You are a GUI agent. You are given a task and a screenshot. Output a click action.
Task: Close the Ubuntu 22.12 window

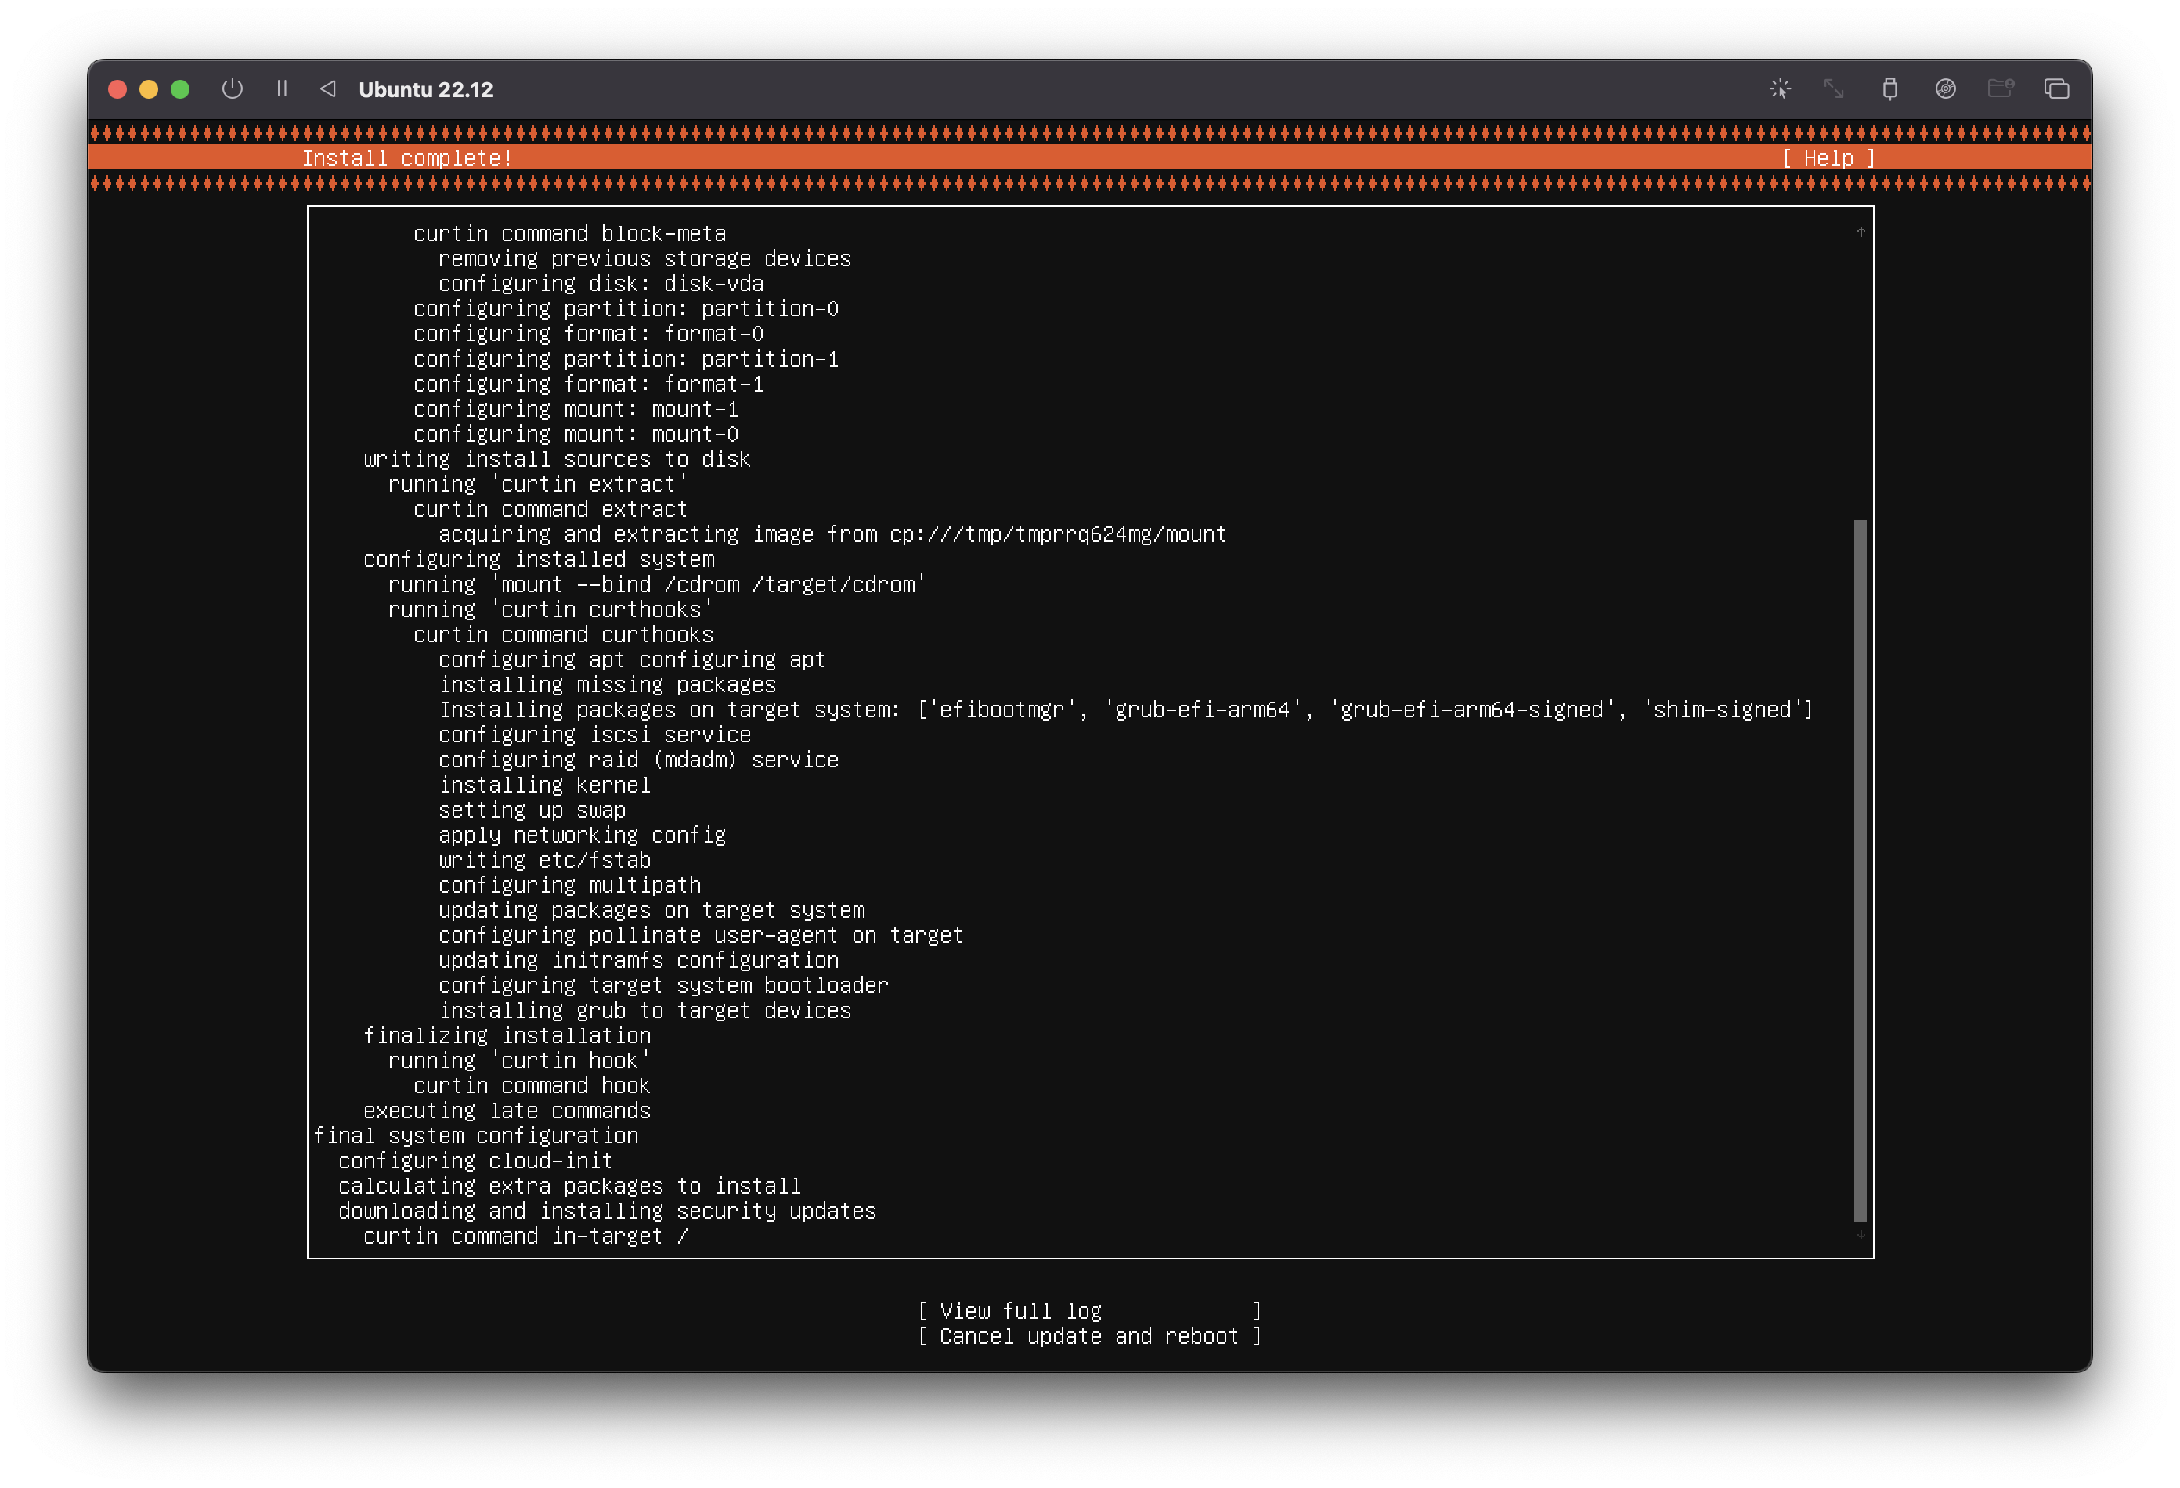pos(117,89)
